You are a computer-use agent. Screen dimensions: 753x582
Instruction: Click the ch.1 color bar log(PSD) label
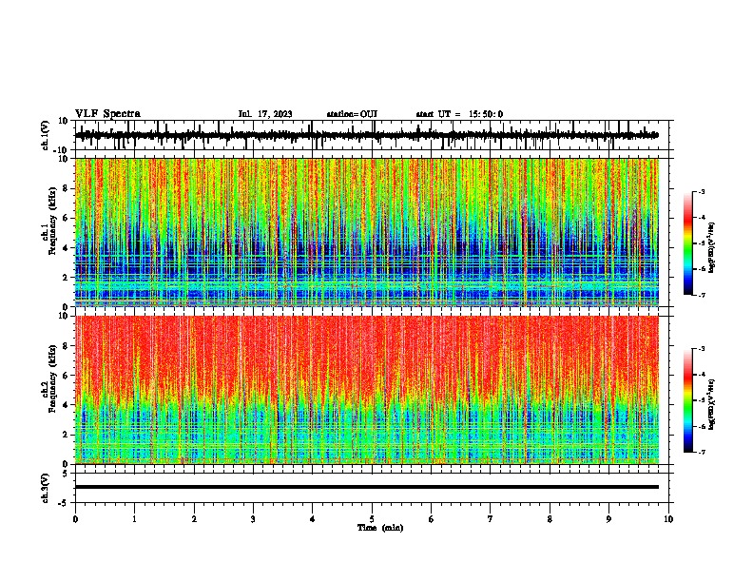(x=711, y=247)
